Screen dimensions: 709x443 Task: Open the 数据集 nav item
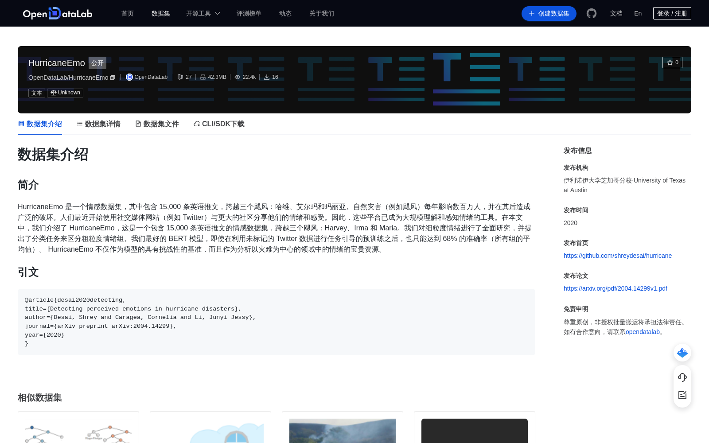coord(161,13)
